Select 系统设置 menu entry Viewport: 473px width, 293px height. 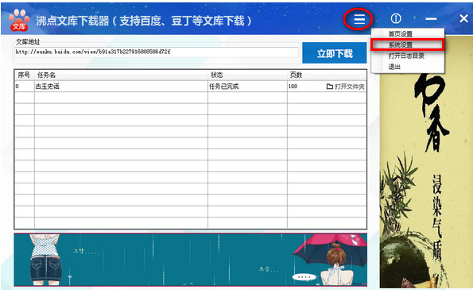point(407,45)
